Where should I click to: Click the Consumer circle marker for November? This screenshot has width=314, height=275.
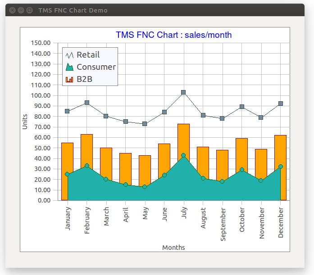(261, 180)
